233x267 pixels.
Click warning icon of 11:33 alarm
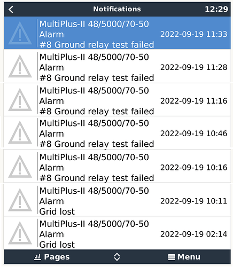click(x=20, y=33)
